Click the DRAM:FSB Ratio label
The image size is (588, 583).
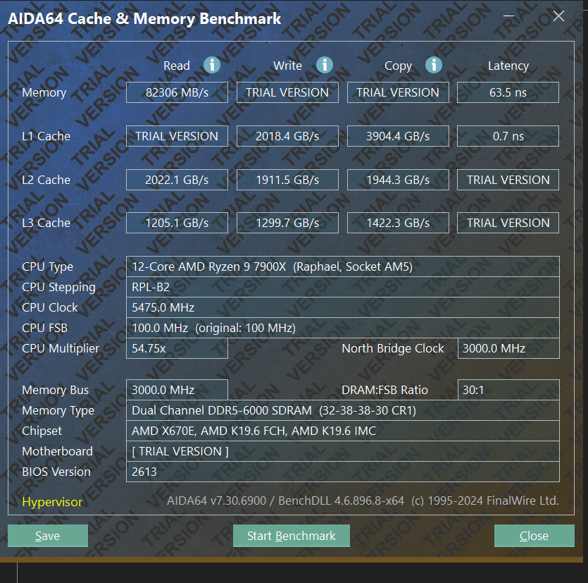tap(384, 390)
